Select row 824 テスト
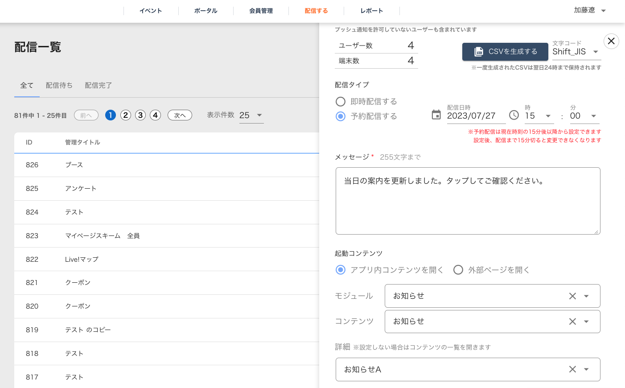 point(167,212)
